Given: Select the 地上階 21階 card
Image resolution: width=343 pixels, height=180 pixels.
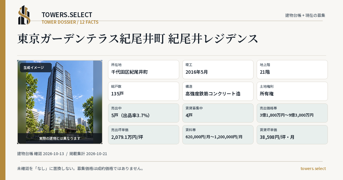Looking at the screenshot, I should (x=292, y=69).
